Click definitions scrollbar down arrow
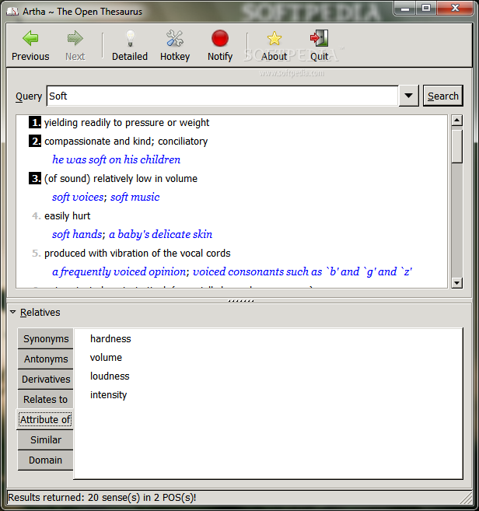The width and height of the screenshot is (479, 511). pyautogui.click(x=457, y=283)
